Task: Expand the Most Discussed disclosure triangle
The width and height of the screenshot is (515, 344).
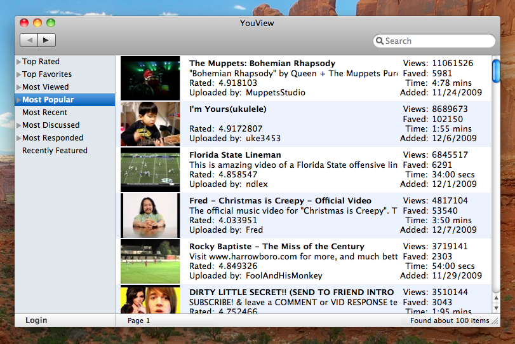Action: [x=18, y=126]
